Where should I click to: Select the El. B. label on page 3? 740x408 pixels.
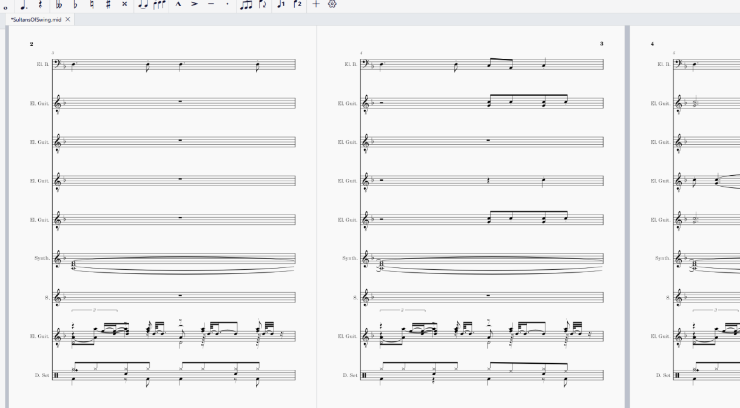[x=351, y=64]
